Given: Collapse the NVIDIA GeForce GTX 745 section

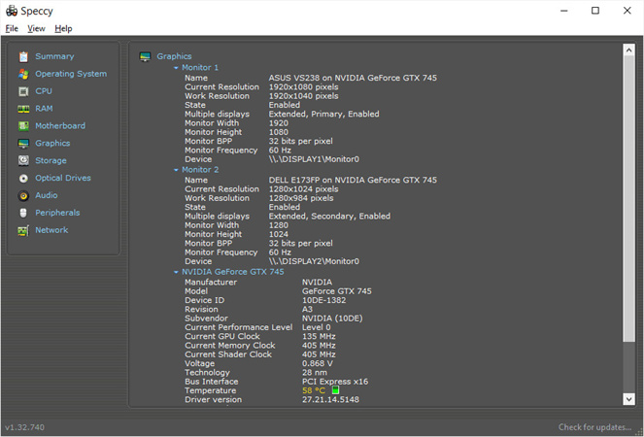Looking at the screenshot, I should tap(177, 272).
